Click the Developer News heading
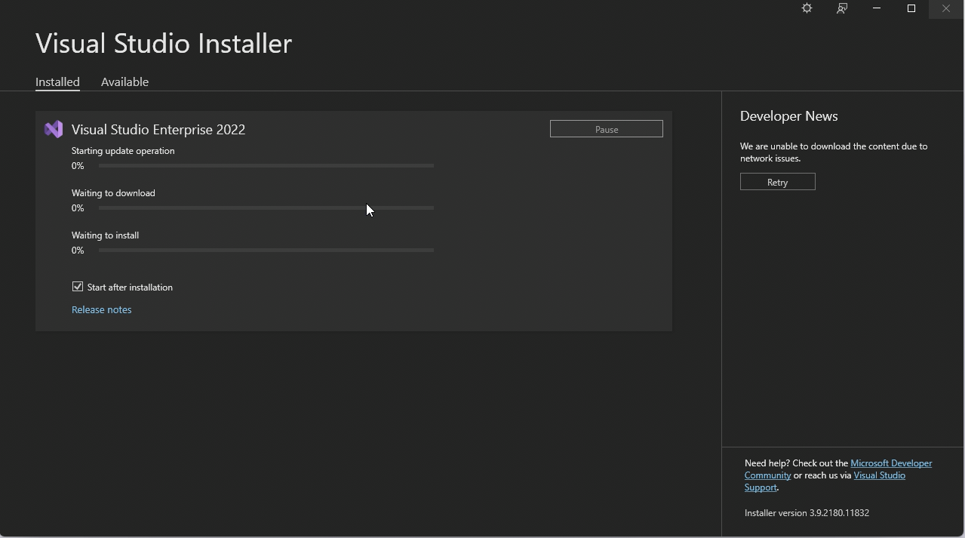The width and height of the screenshot is (965, 538). tap(789, 116)
